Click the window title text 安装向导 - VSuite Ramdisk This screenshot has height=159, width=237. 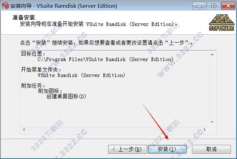pos(64,6)
